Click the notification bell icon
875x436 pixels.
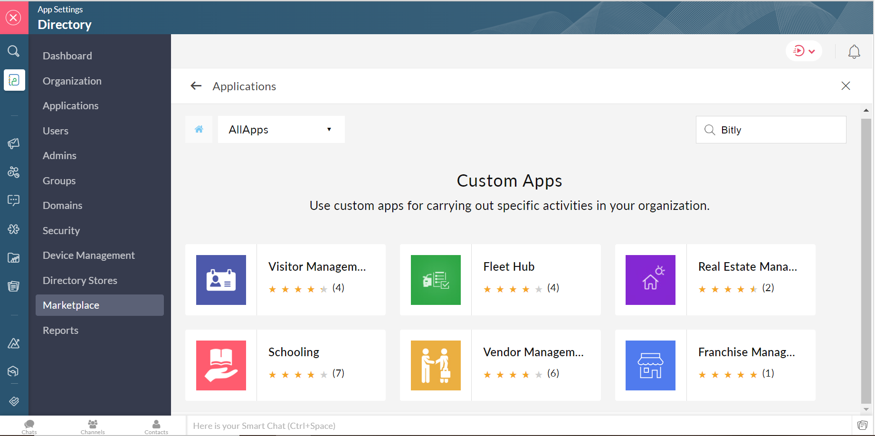pyautogui.click(x=854, y=51)
